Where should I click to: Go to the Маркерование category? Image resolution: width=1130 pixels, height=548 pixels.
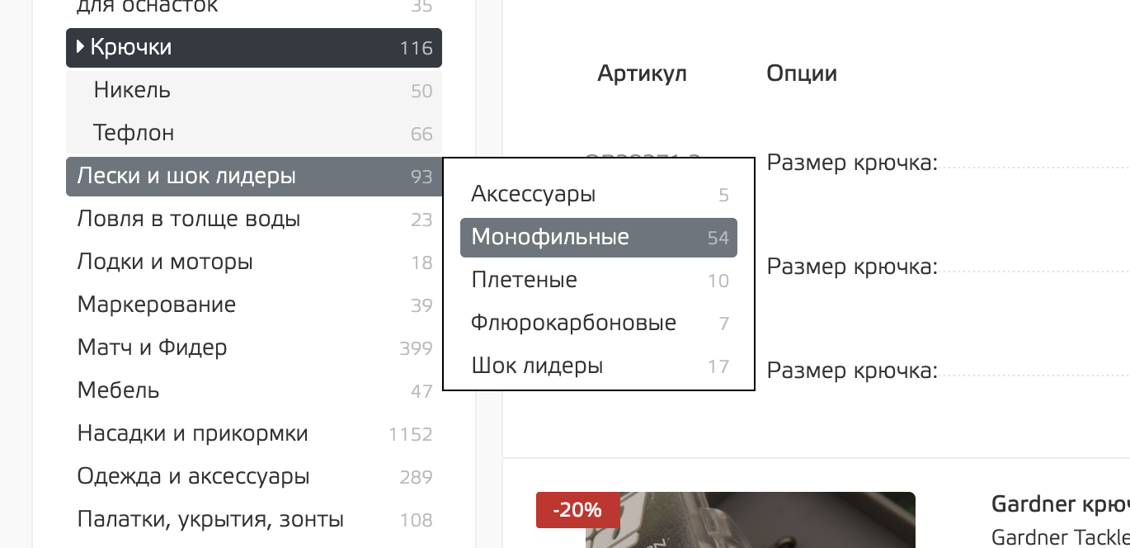tap(157, 305)
